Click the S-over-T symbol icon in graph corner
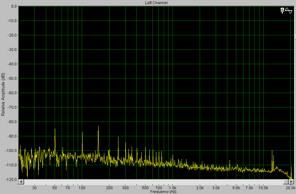296x194 pixels. coord(282,11)
